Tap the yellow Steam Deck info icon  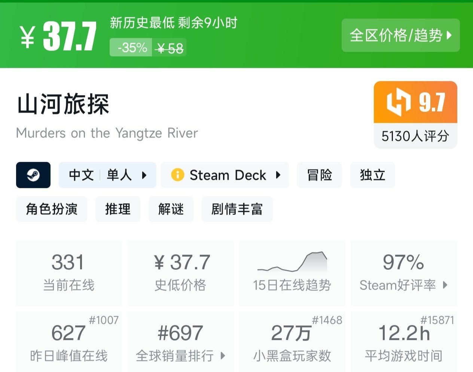177,175
